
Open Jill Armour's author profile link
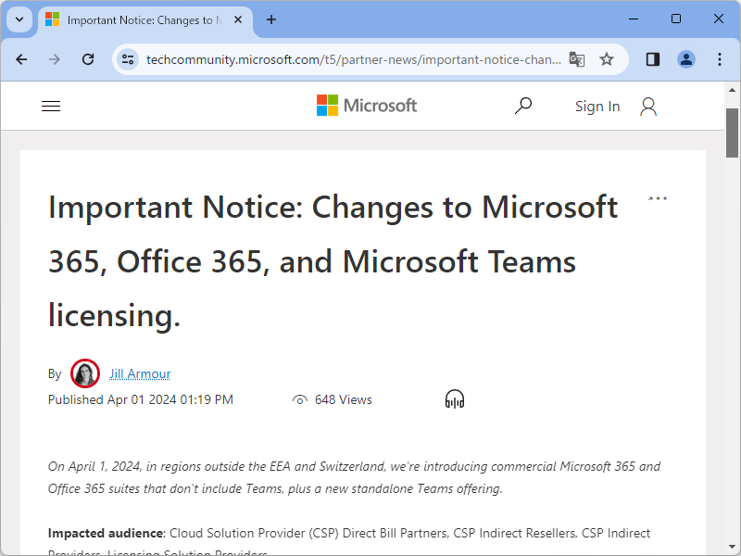[140, 373]
